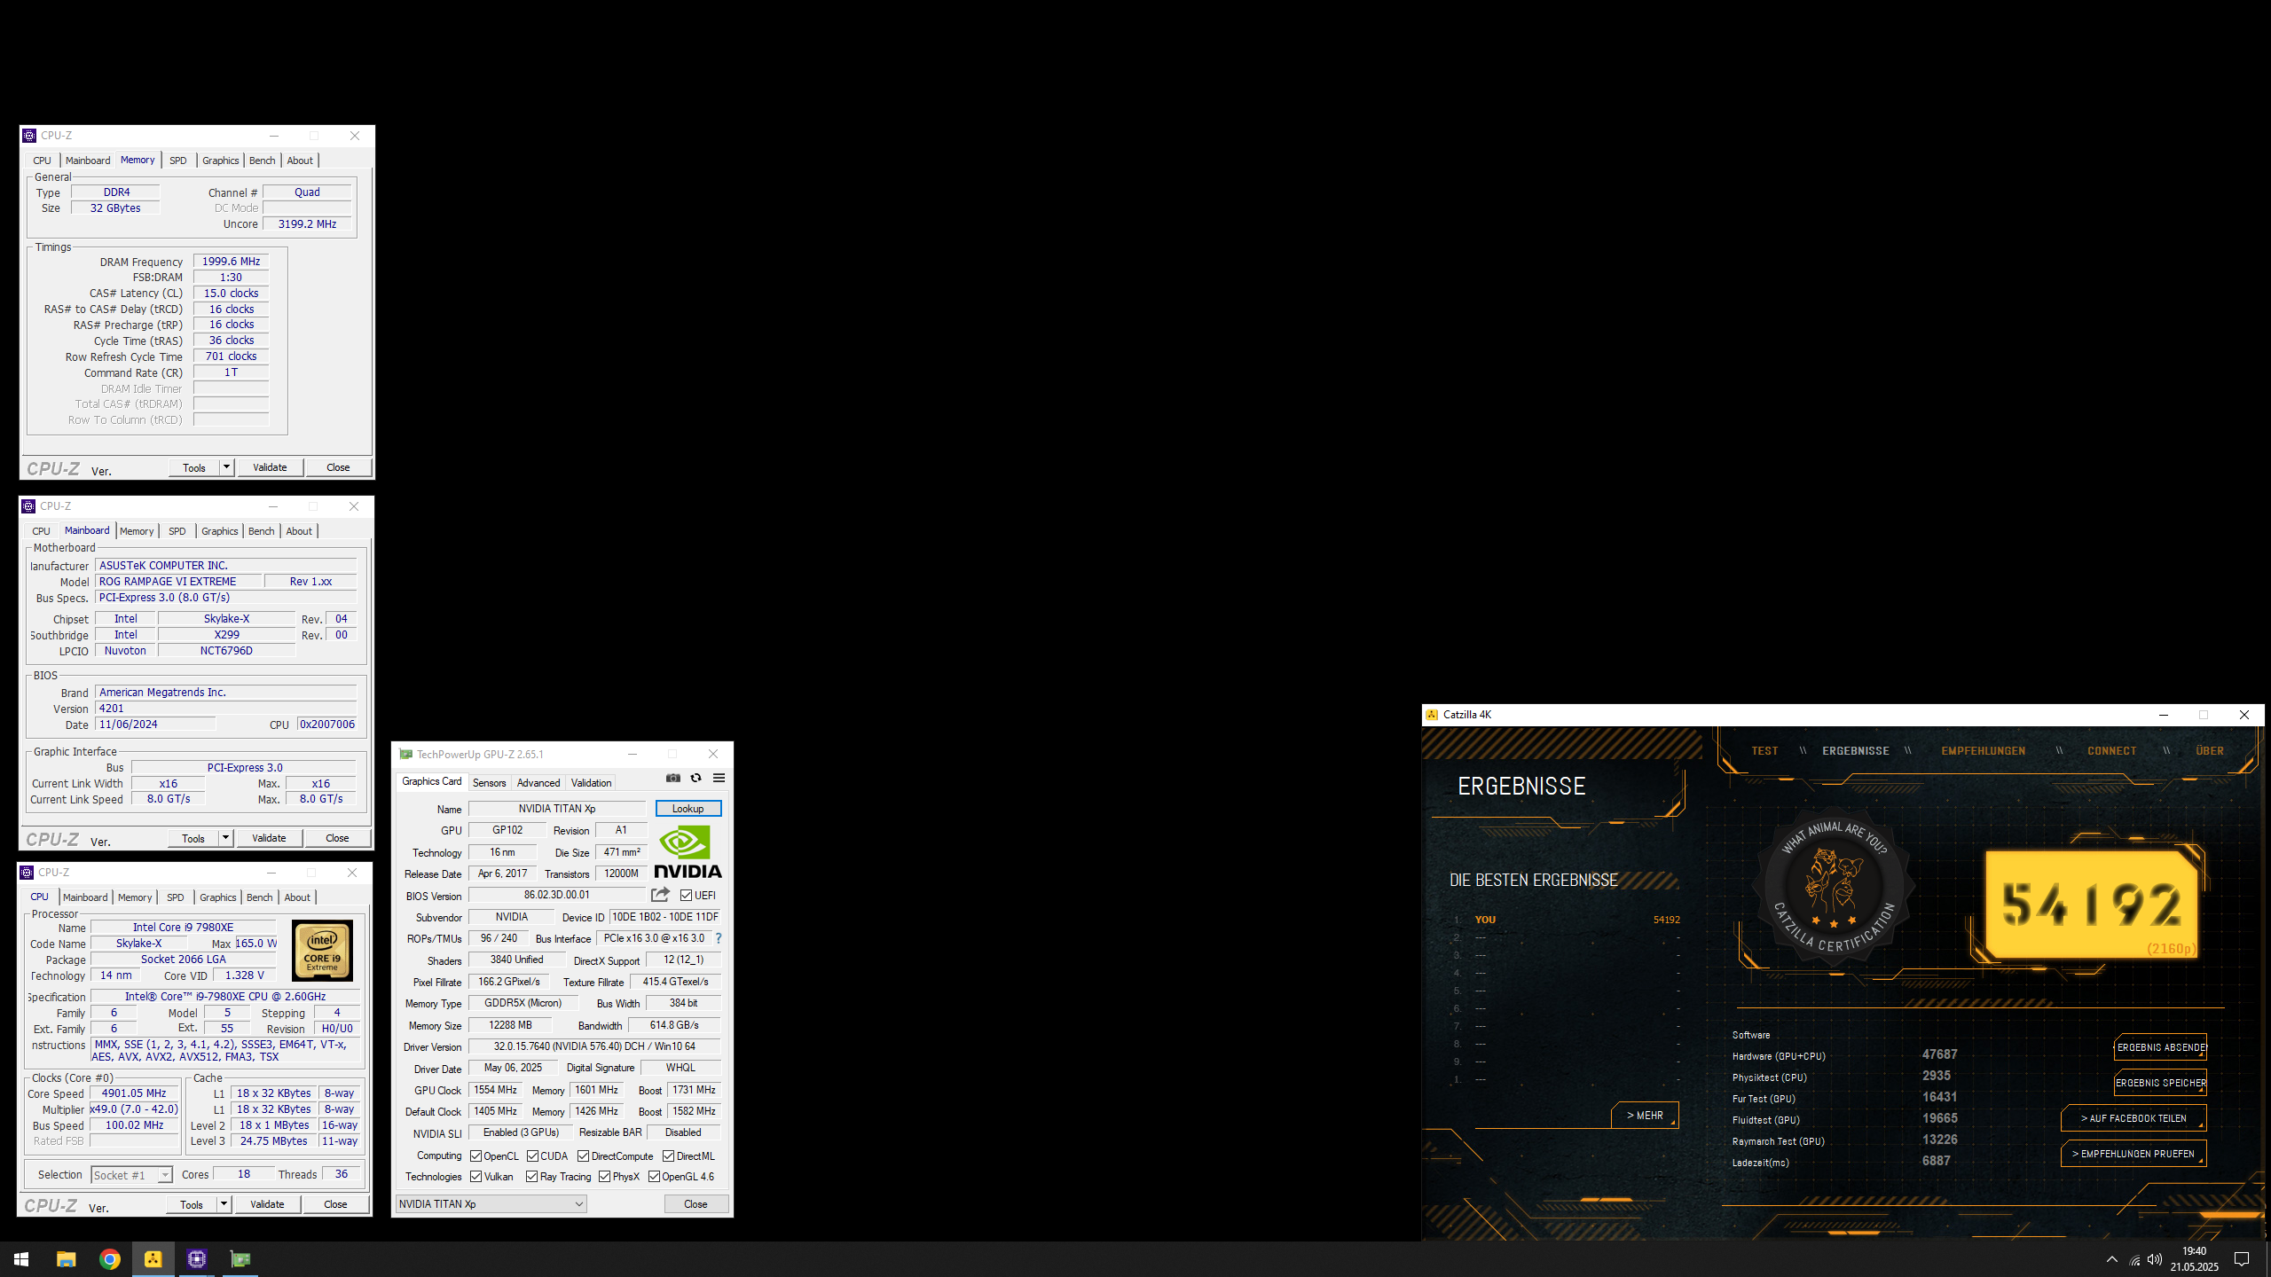
Task: Toggle DirectML checkbox
Action: point(669,1156)
